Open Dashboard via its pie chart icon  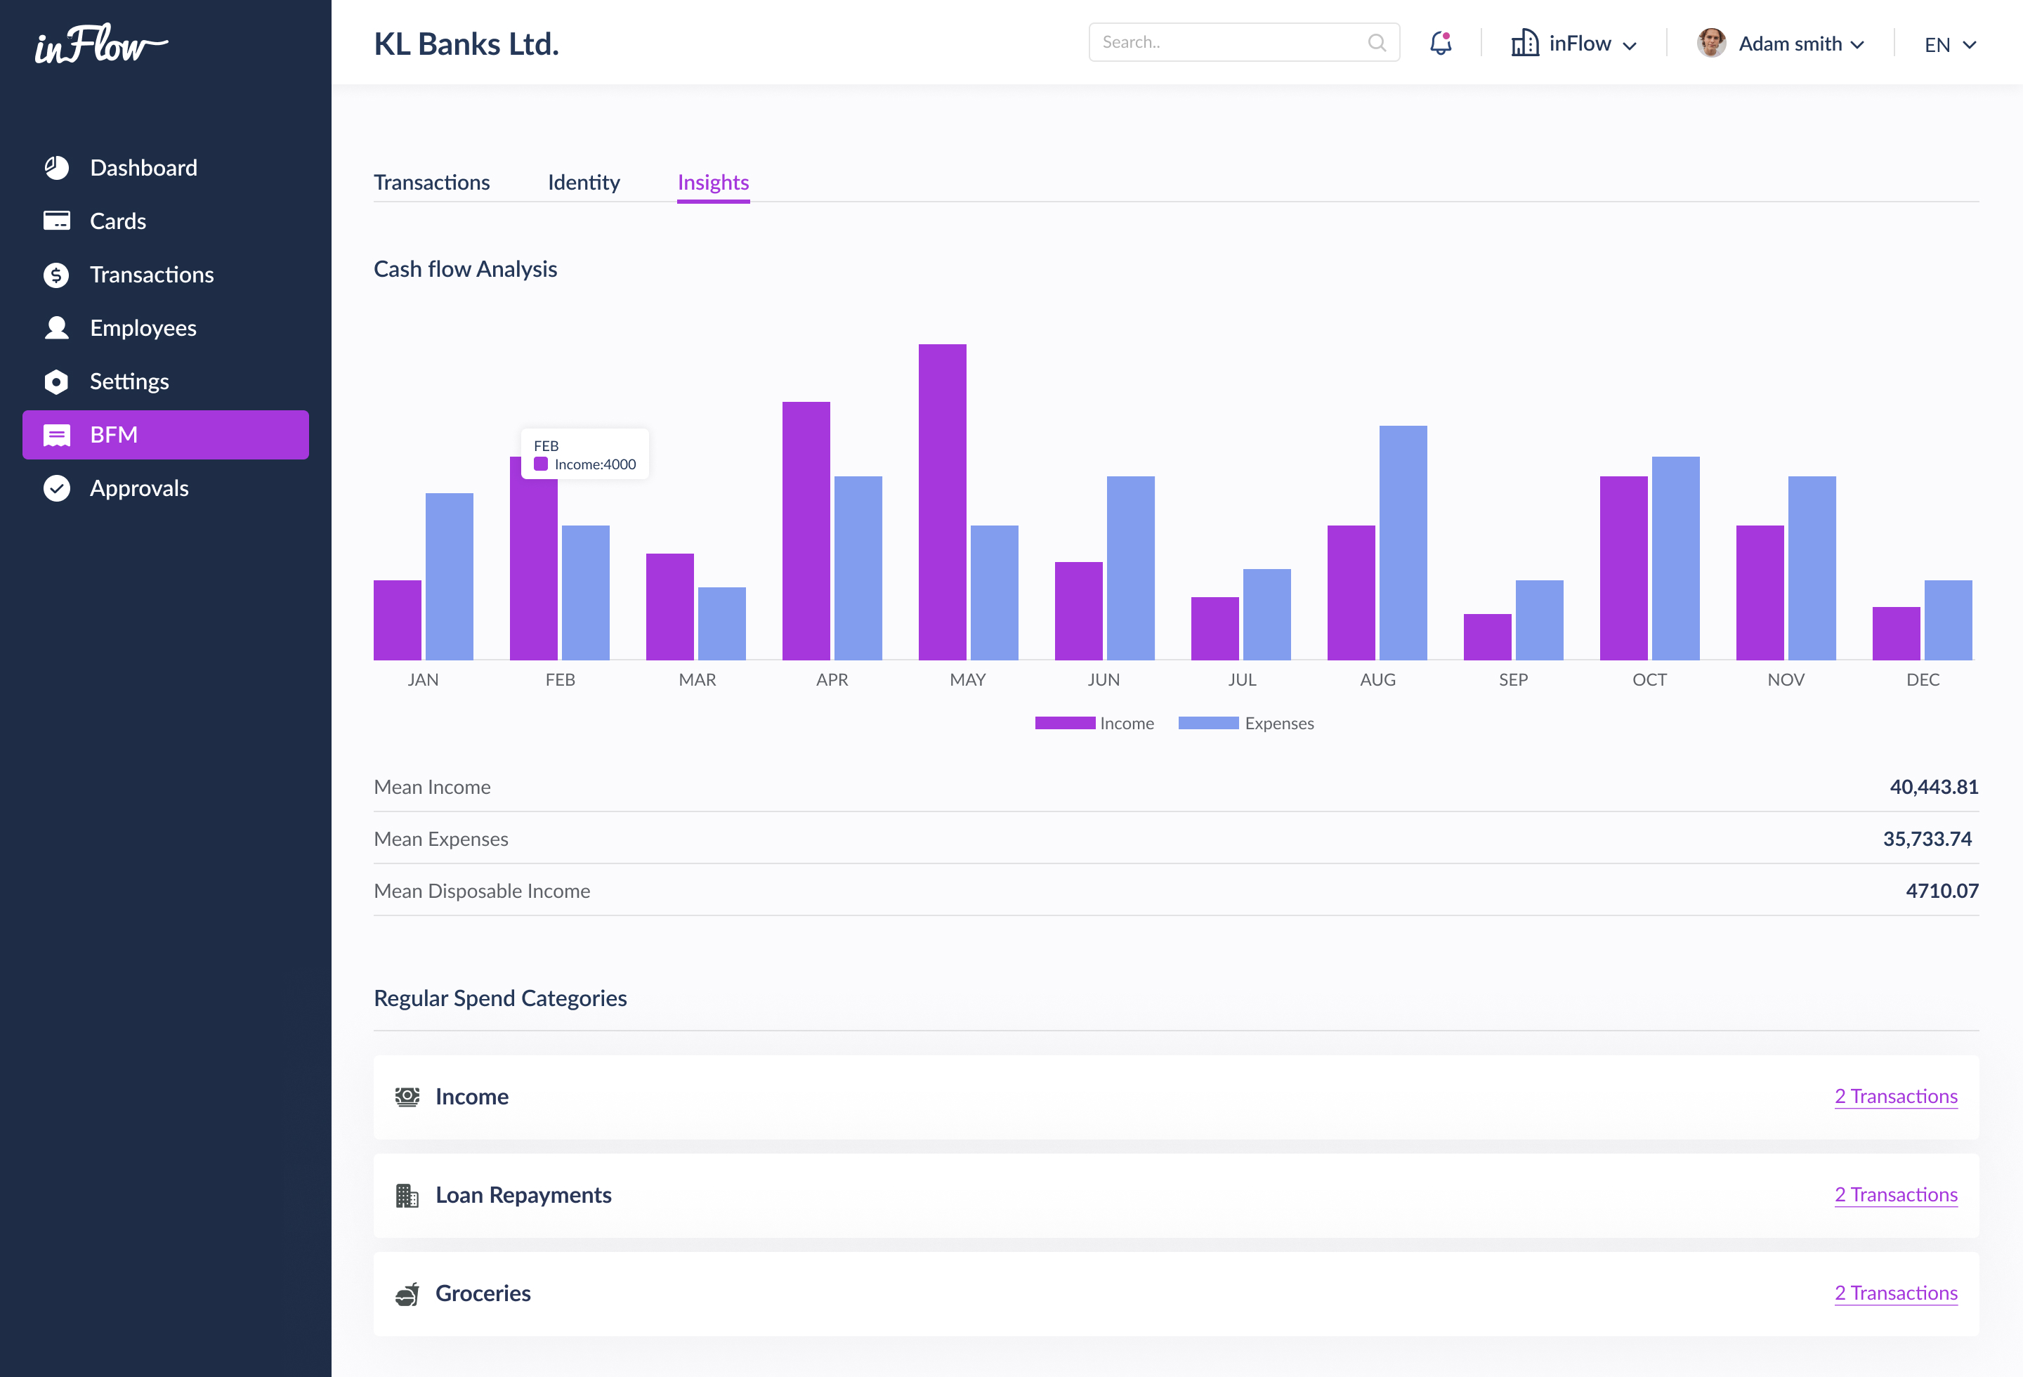(x=57, y=167)
